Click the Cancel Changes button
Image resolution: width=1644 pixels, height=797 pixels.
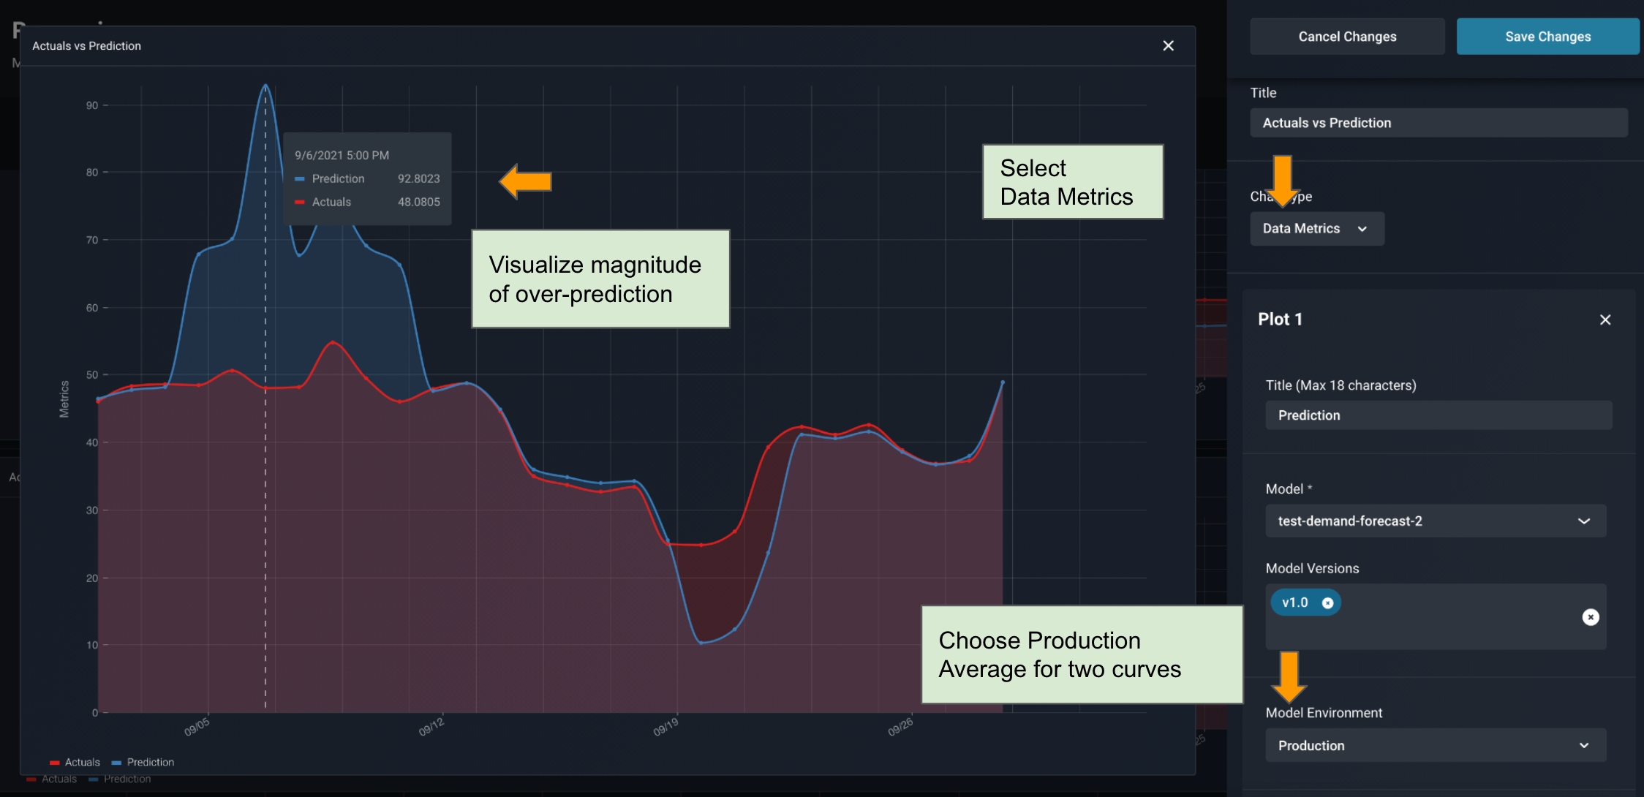point(1346,37)
